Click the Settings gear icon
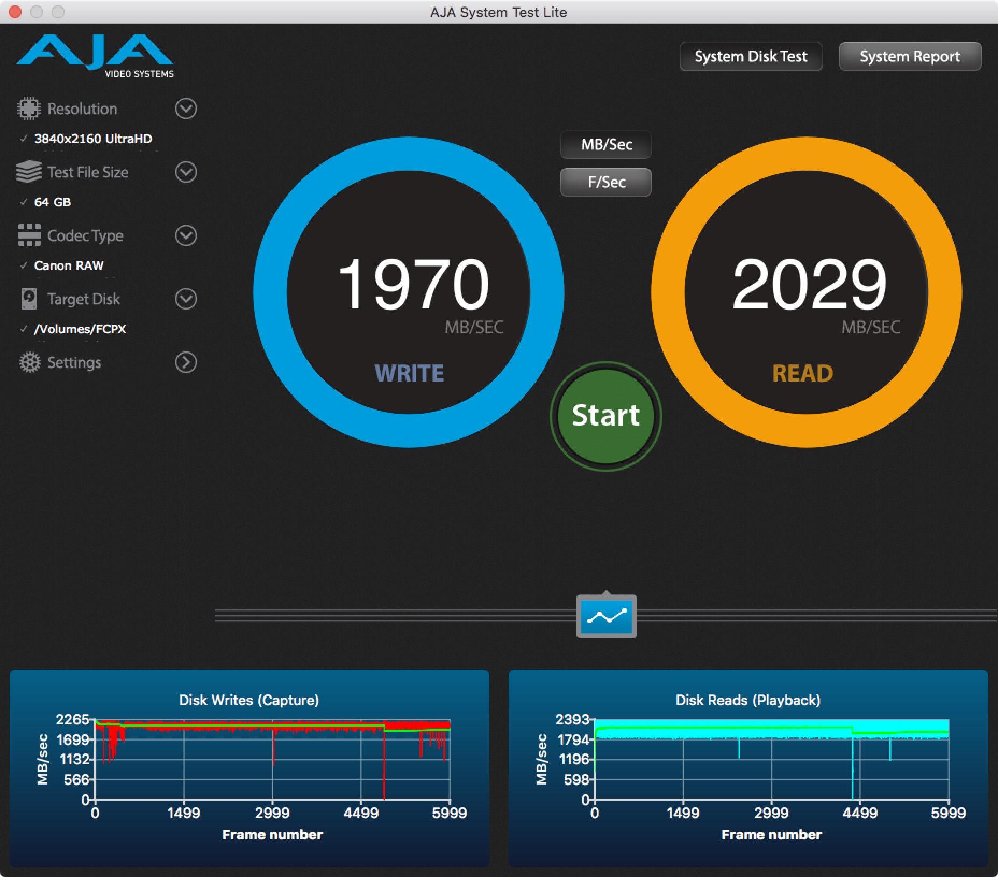Viewport: 998px width, 877px height. point(30,362)
